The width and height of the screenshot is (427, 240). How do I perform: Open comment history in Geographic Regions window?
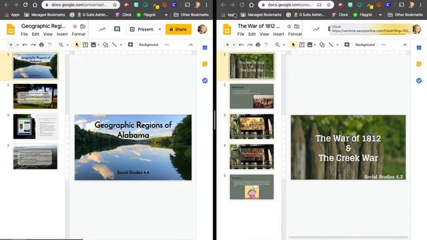click(117, 29)
